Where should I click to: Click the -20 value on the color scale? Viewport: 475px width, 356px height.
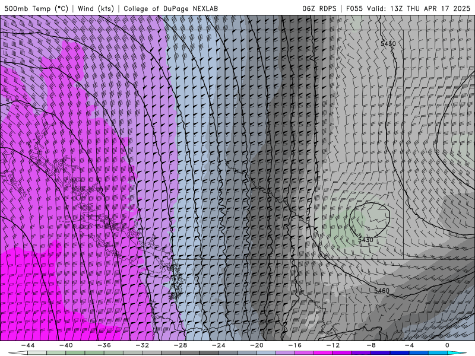(256, 345)
